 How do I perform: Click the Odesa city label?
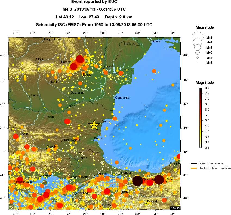pyautogui.click(x=156, y=41)
